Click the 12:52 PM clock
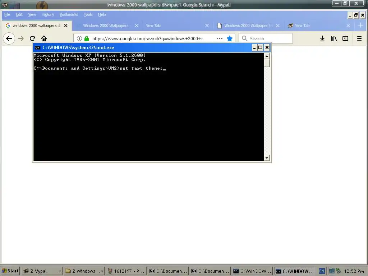The height and width of the screenshot is (276, 368). tap(354, 271)
